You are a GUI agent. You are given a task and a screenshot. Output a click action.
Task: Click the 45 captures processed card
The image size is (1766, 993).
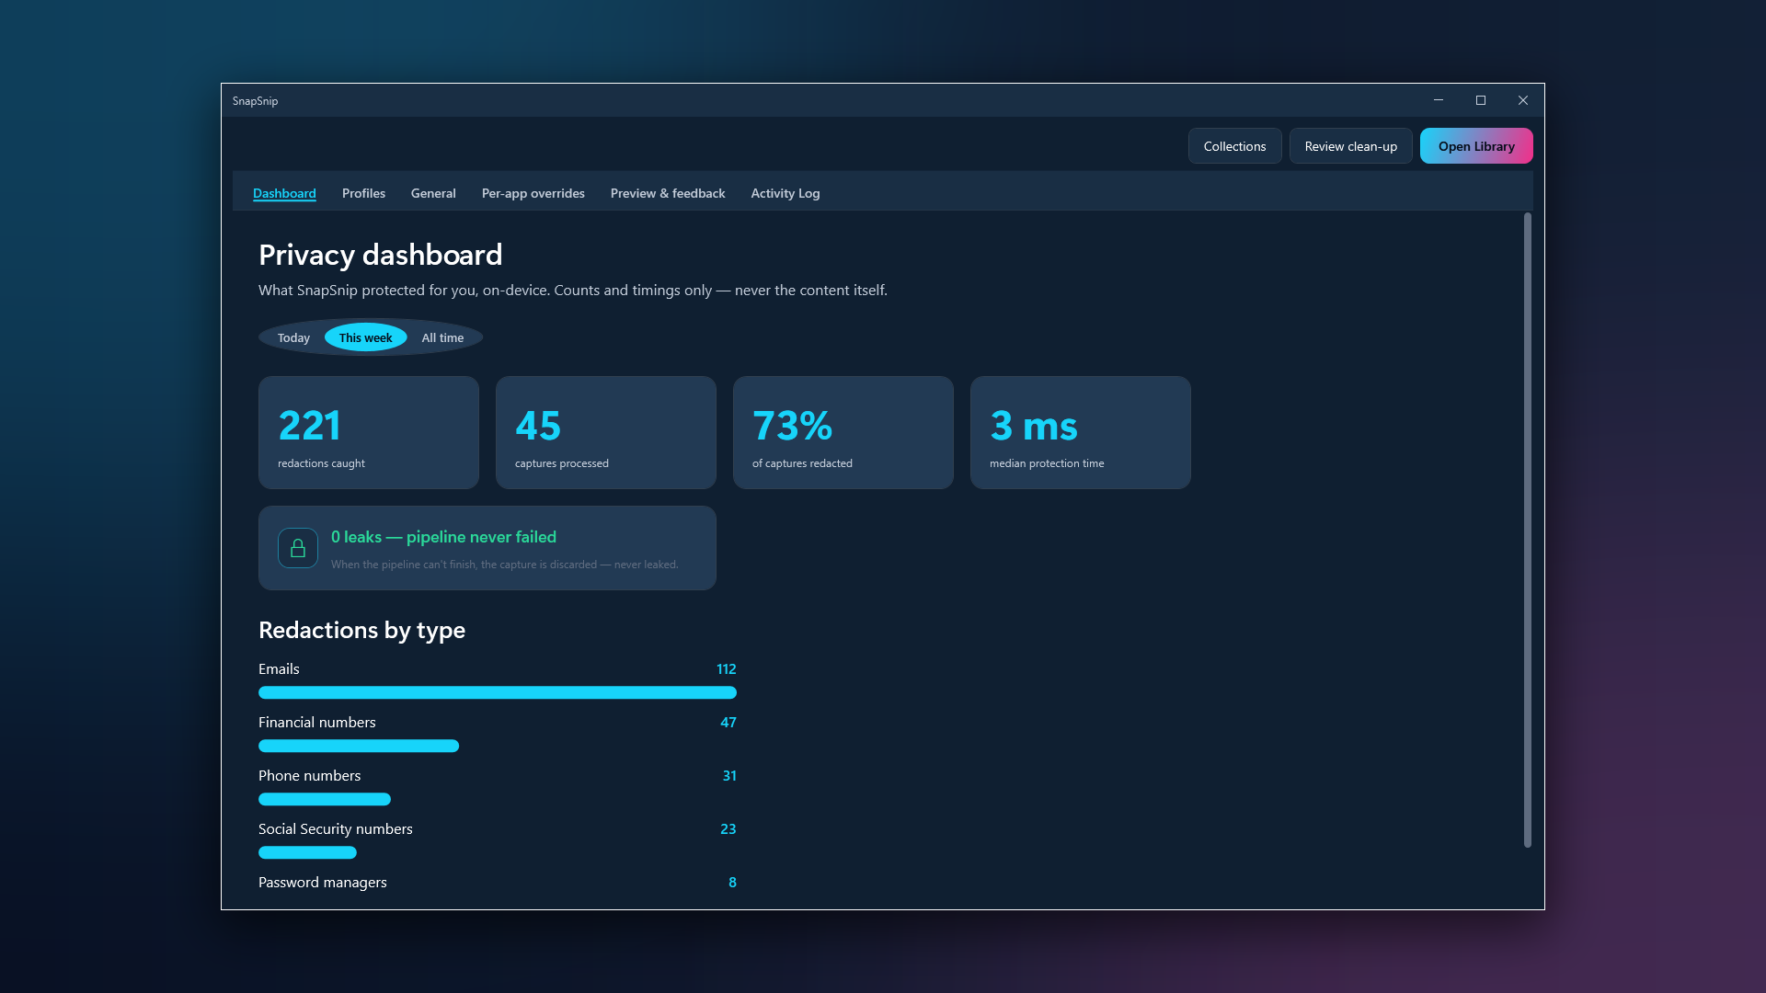[606, 432]
